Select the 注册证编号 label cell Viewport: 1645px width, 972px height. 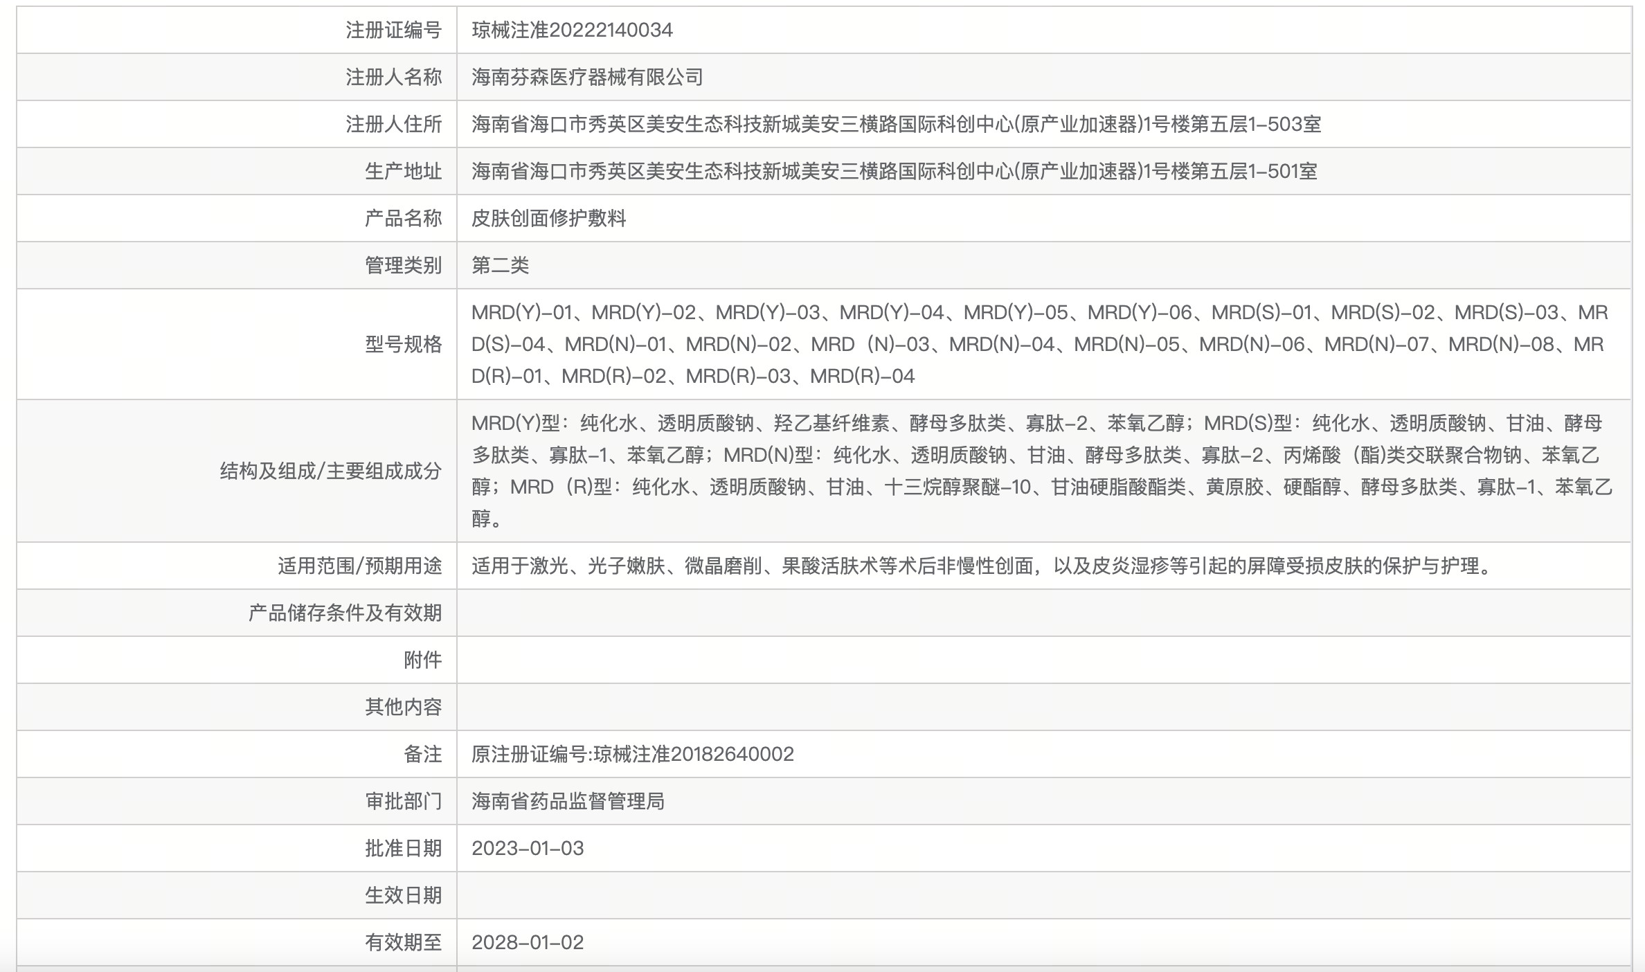click(x=393, y=30)
